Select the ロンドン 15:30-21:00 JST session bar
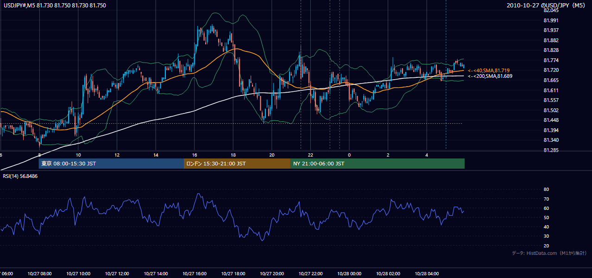The image size is (592, 278). tap(237, 164)
